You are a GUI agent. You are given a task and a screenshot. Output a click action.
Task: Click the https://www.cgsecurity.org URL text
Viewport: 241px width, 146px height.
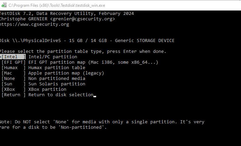[x=34, y=24]
